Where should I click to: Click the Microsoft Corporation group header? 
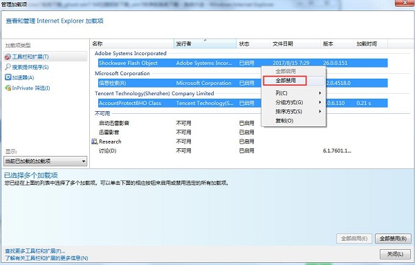click(x=122, y=73)
